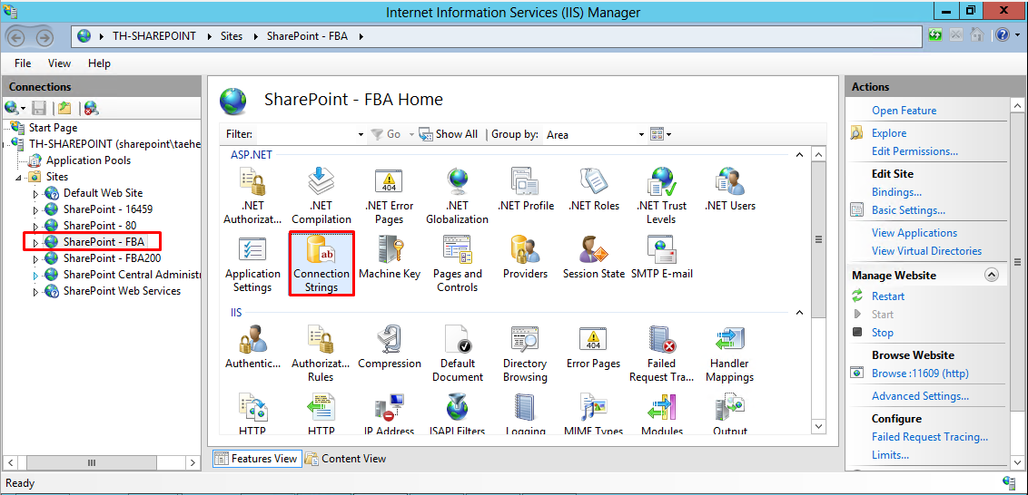The width and height of the screenshot is (1028, 495).
Task: Collapse the Sites tree node
Action: (18, 178)
